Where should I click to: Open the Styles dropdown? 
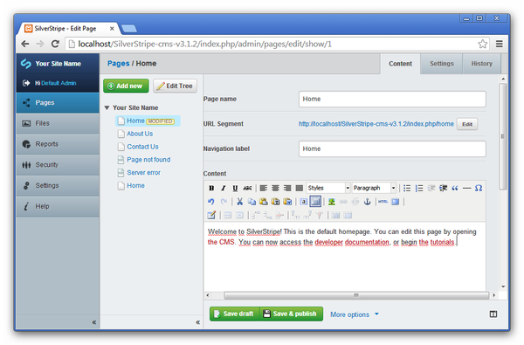tap(327, 188)
